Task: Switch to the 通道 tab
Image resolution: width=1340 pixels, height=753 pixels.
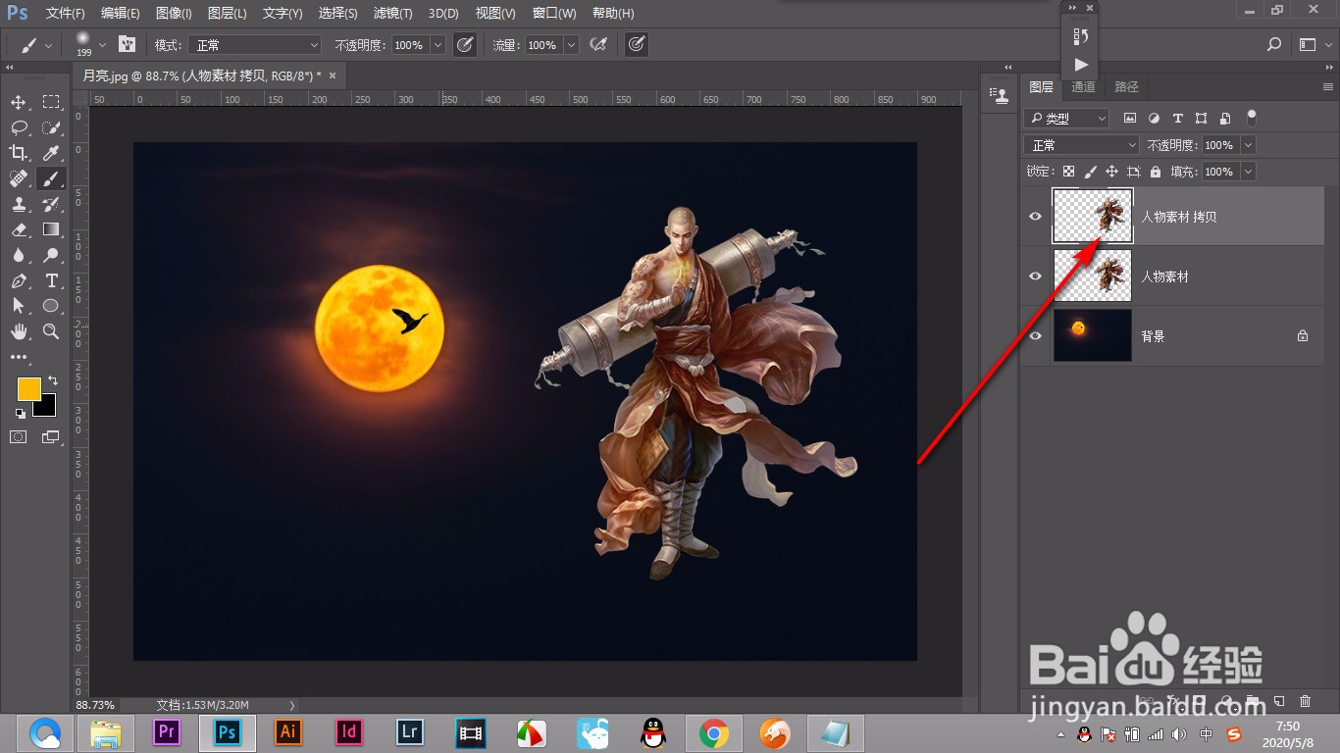Action: (1083, 87)
